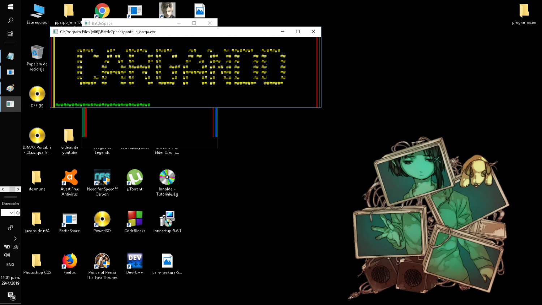Select Este equipo desktop icon
This screenshot has height=305, width=542.
click(37, 14)
